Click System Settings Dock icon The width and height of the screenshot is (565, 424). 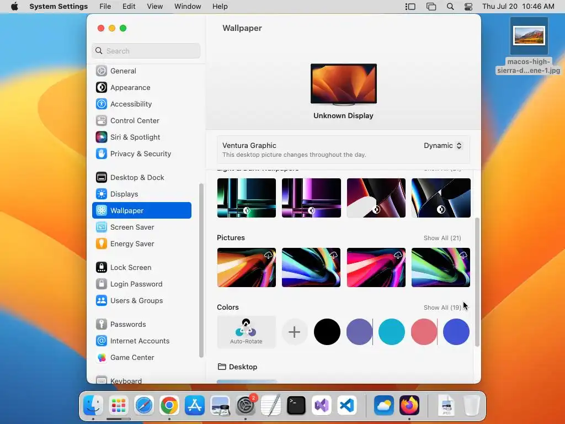[x=246, y=405]
